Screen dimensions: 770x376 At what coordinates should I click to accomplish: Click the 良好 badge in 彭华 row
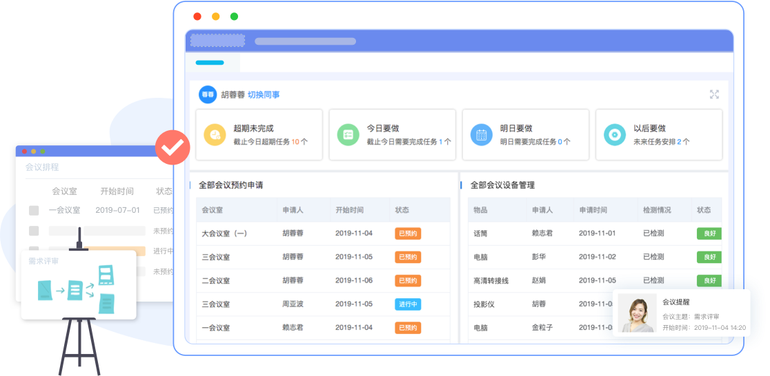709,257
